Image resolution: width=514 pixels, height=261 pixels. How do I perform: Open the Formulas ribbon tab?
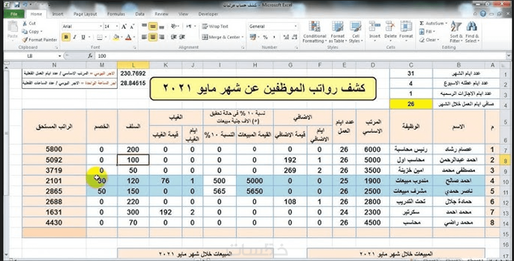point(116,14)
